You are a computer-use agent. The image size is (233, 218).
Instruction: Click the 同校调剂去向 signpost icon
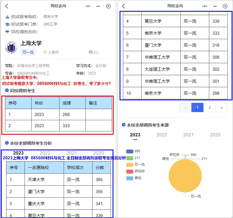pyautogui.click(x=7, y=32)
